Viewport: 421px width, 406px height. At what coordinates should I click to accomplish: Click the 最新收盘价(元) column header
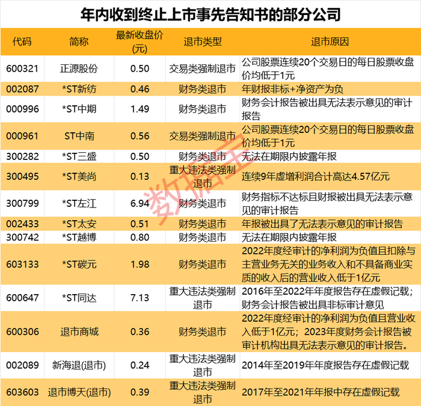click(x=140, y=42)
